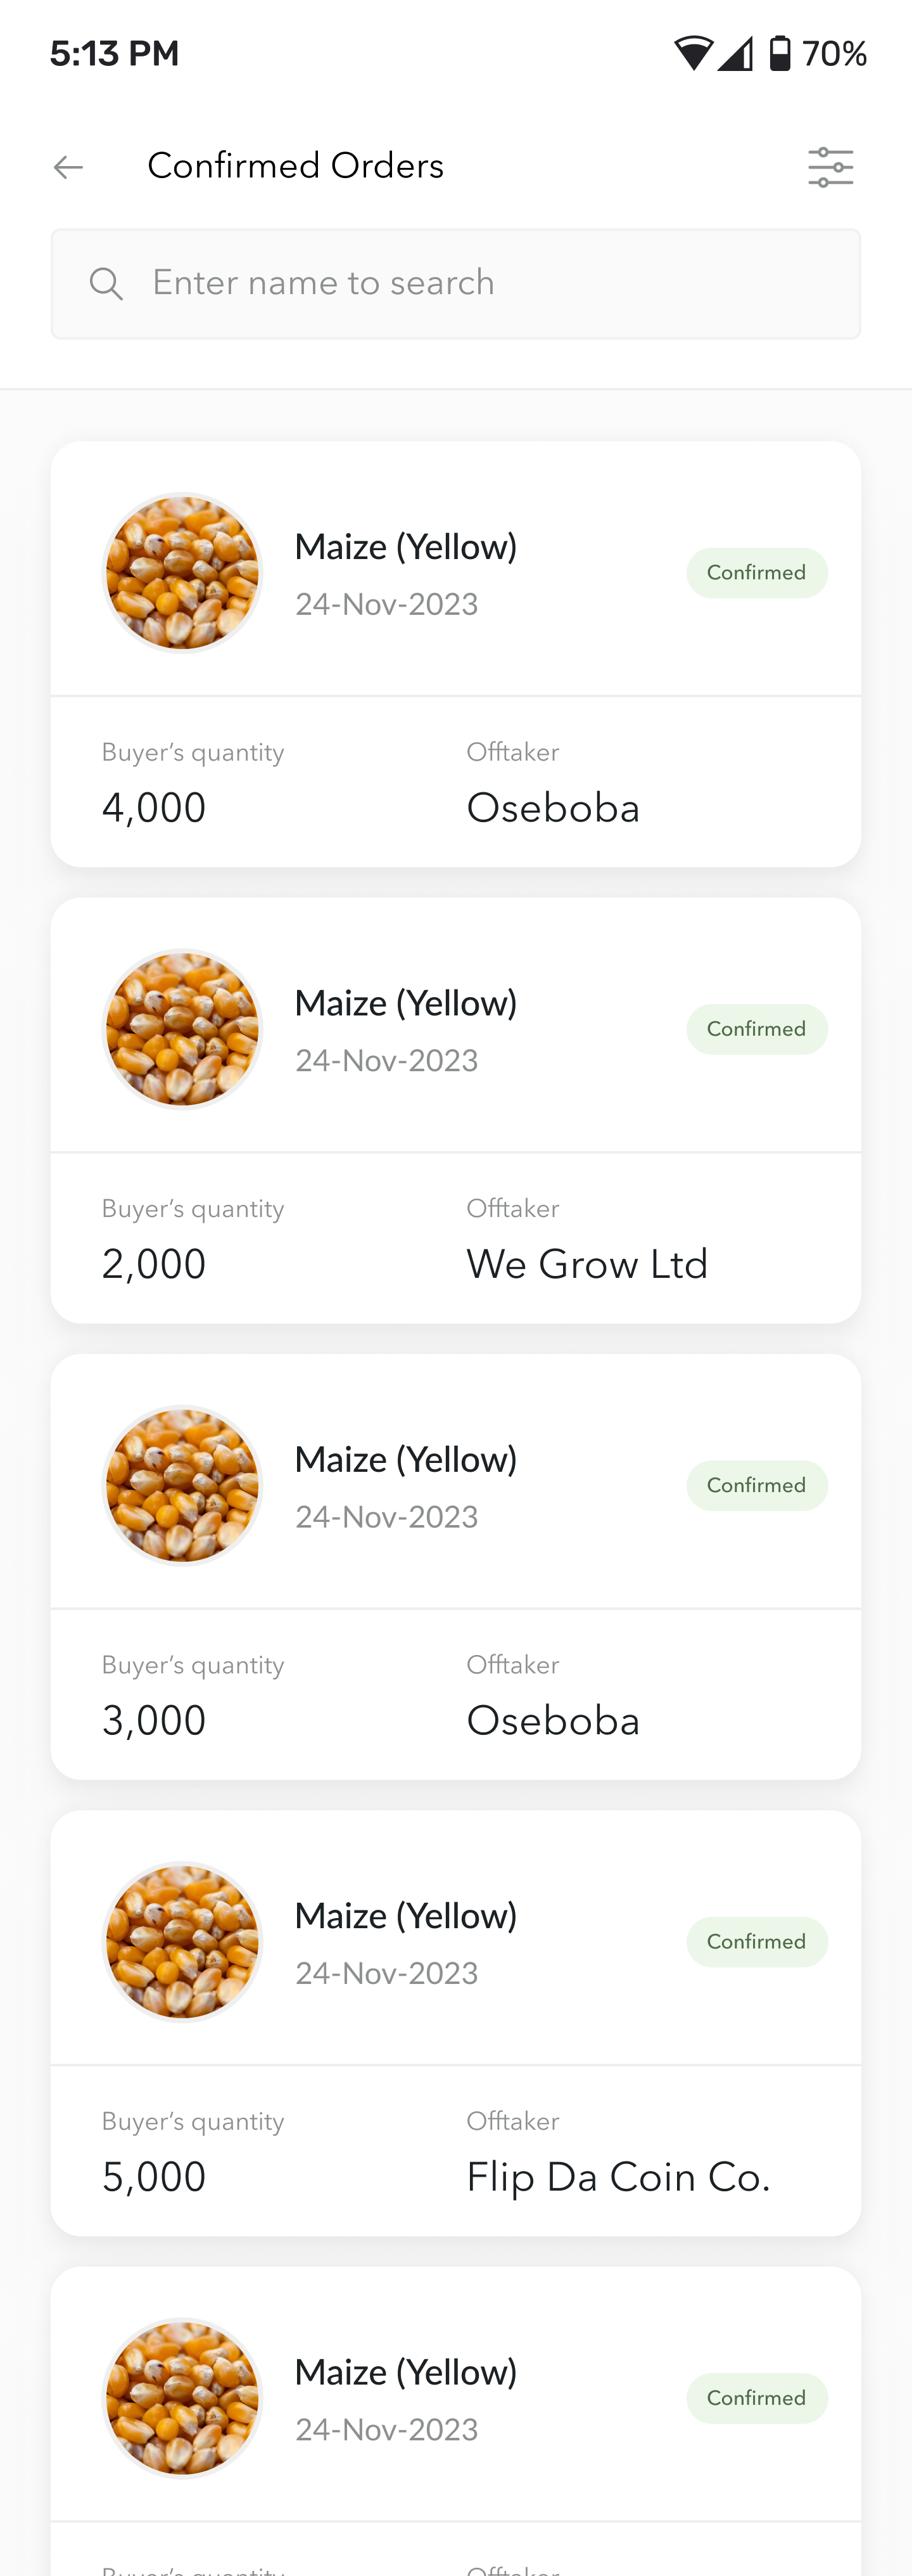The image size is (912, 2576).
Task: Tap Confirmed badge on Flip Da Coin order
Action: [756, 1942]
